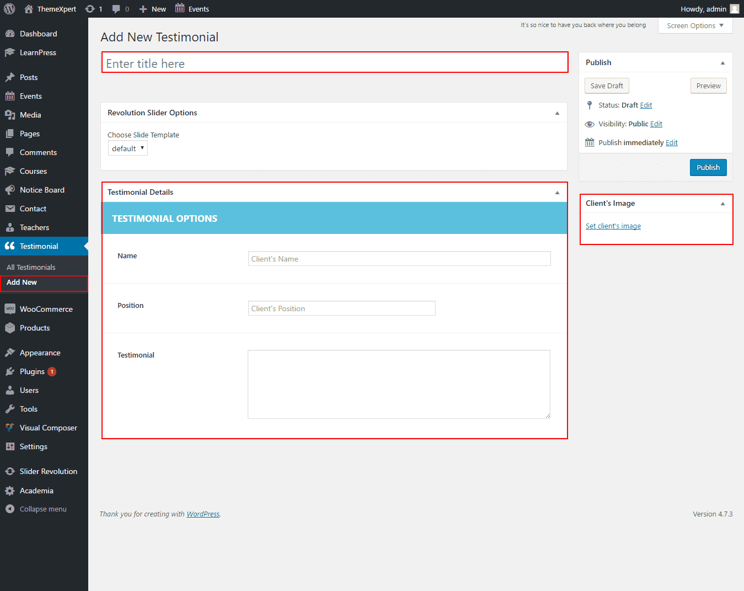Image resolution: width=744 pixels, height=591 pixels.
Task: Collapse the Publish panel
Action: 722,63
